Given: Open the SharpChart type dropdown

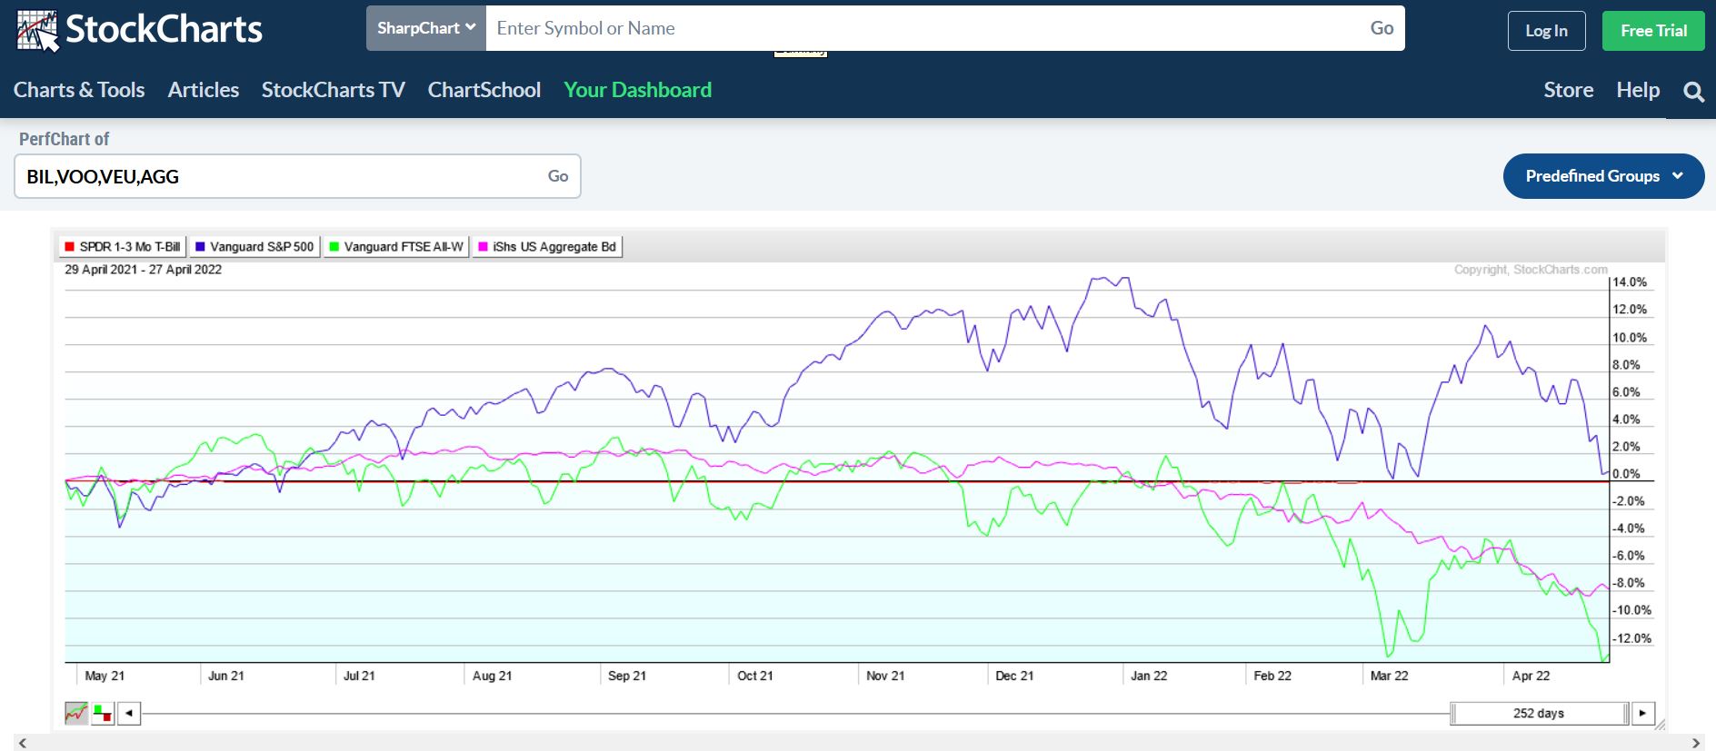Looking at the screenshot, I should (426, 28).
